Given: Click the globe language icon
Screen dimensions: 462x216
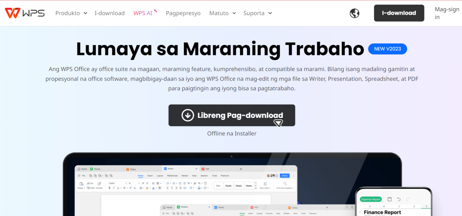Looking at the screenshot, I should (x=354, y=13).
